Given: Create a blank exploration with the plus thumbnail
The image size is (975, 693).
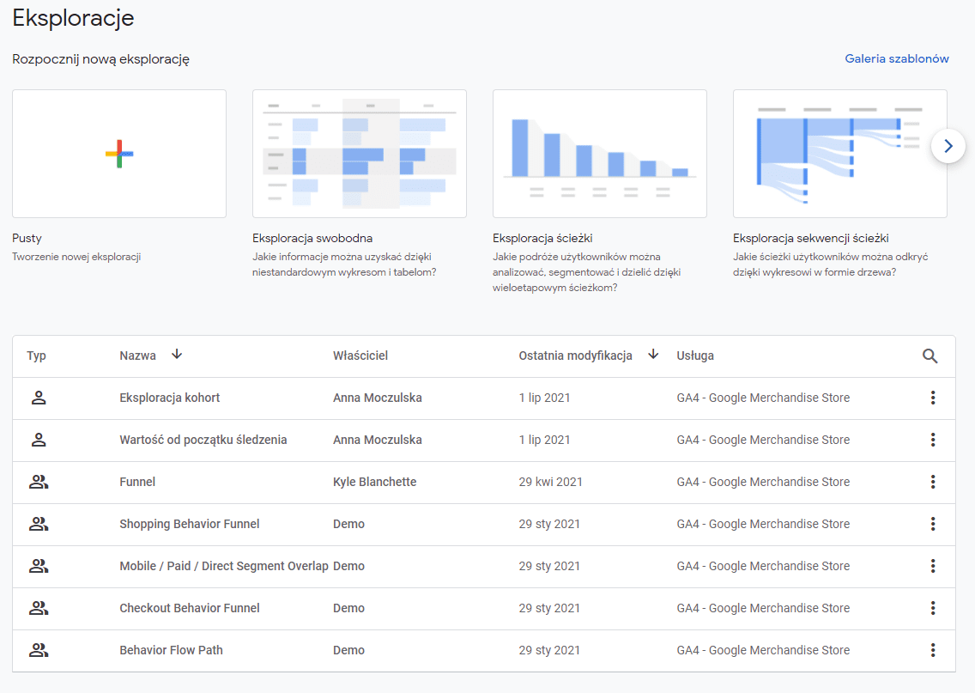Looking at the screenshot, I should (119, 154).
